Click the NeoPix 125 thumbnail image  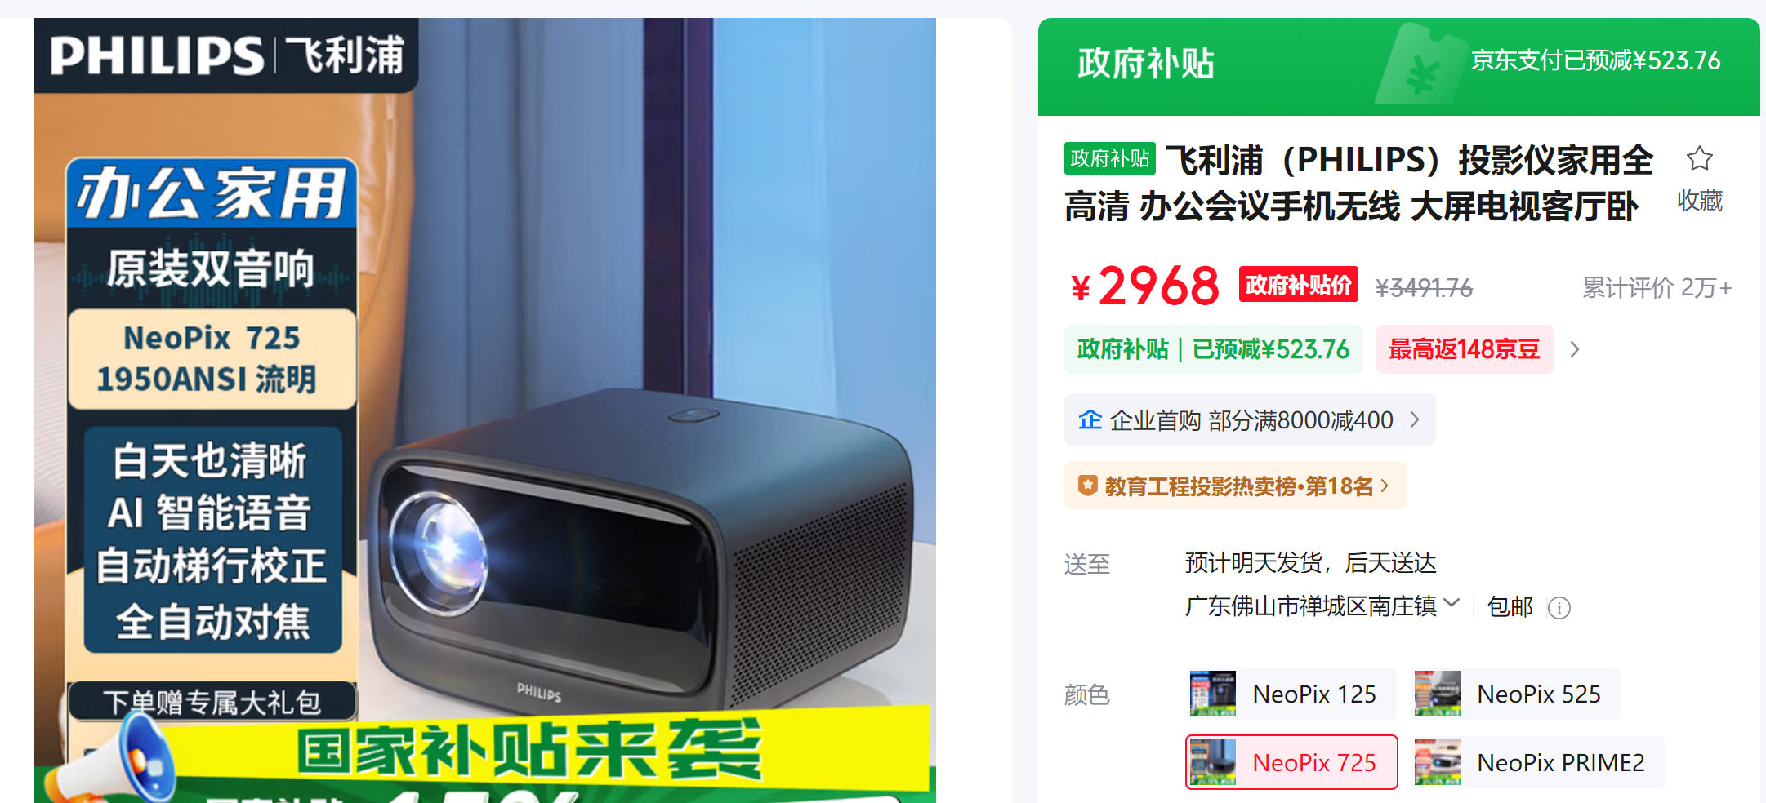pos(1212,694)
